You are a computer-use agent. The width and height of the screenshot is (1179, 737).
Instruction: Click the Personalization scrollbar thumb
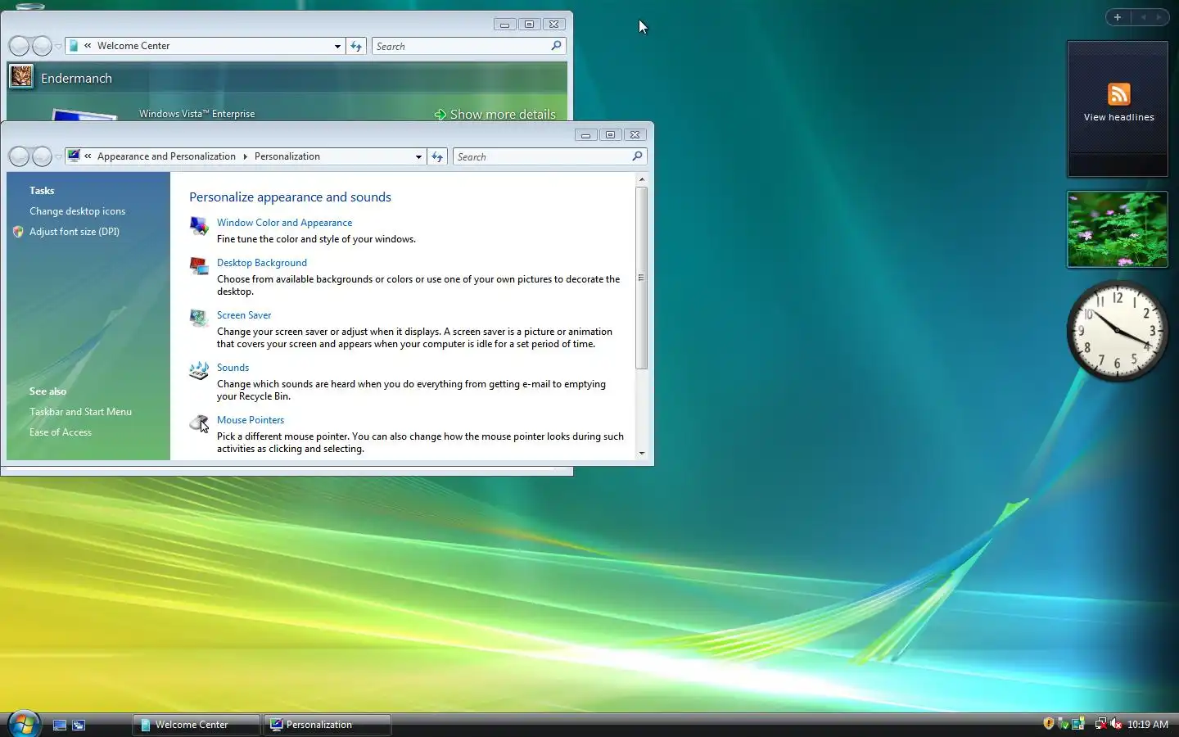point(641,278)
